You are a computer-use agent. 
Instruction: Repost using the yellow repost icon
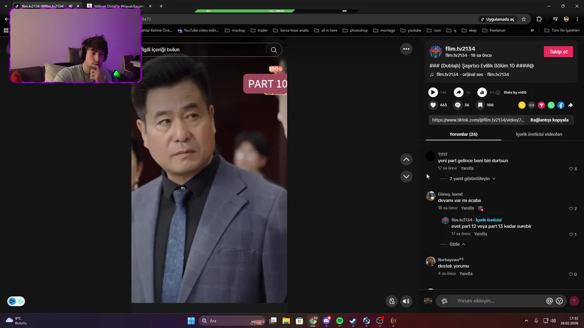pos(522,105)
